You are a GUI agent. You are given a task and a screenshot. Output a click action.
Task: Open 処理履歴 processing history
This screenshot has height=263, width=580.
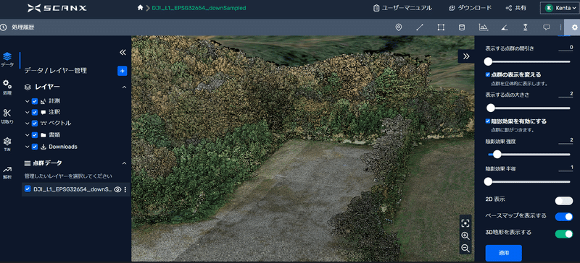click(x=17, y=27)
